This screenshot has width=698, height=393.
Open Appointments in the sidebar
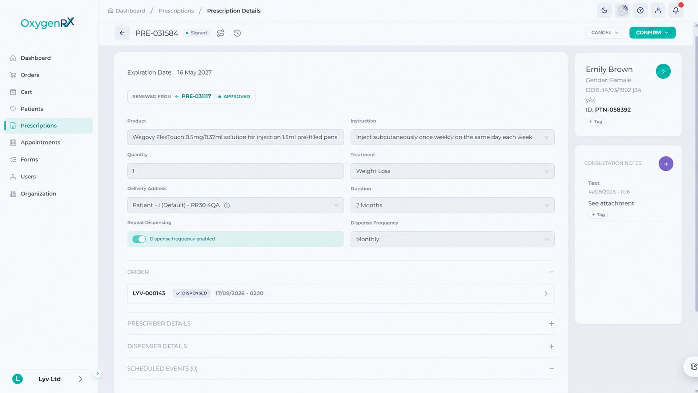(x=49, y=142)
